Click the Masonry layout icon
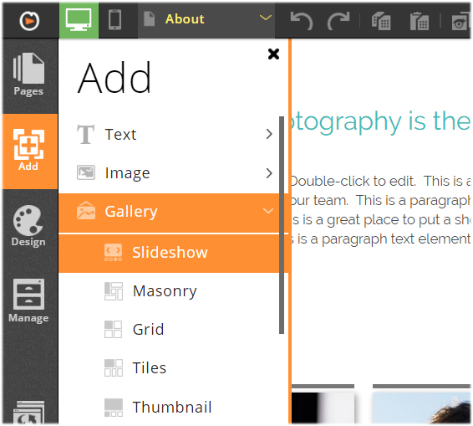This screenshot has height=426, width=473. [x=114, y=291]
